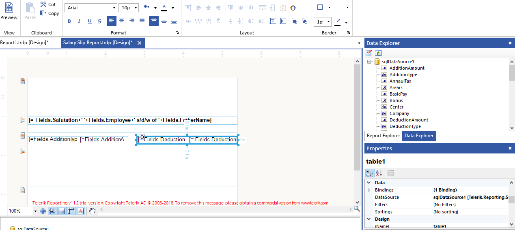Open Border group dialog launcher

click(x=349, y=33)
